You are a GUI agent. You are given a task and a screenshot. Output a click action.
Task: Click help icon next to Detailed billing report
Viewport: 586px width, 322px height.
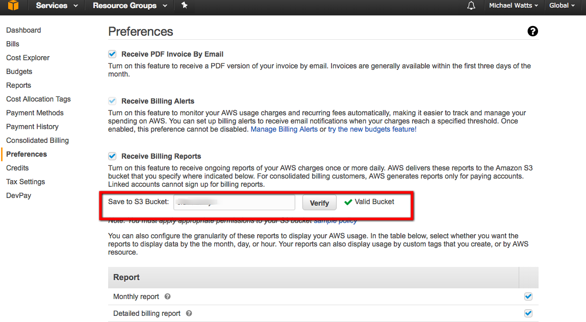189,313
